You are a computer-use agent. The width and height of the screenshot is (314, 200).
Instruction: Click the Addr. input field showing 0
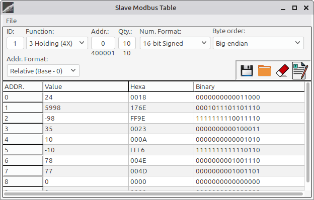click(x=103, y=43)
